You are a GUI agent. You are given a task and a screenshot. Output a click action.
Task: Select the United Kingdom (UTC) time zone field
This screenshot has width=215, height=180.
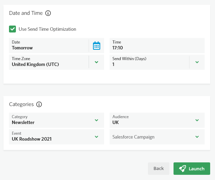49,62
